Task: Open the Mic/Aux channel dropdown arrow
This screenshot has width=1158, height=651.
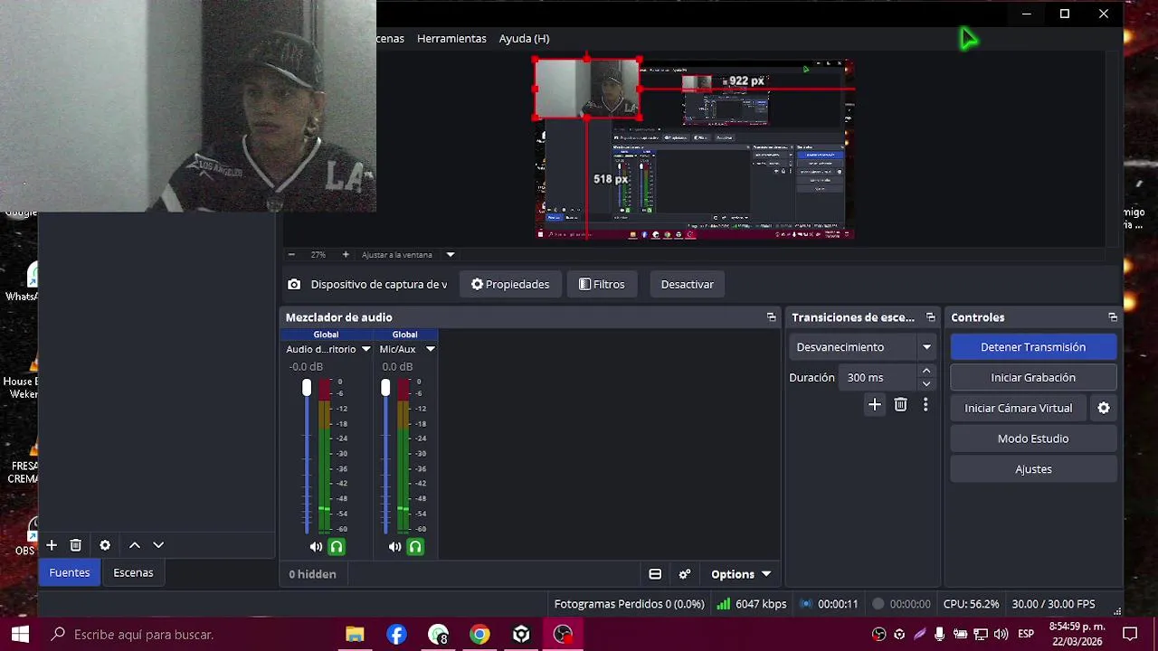Action: tap(431, 349)
